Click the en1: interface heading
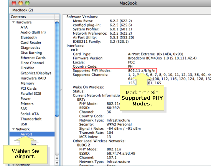The height and width of the screenshot is (167, 211). coord(74,50)
